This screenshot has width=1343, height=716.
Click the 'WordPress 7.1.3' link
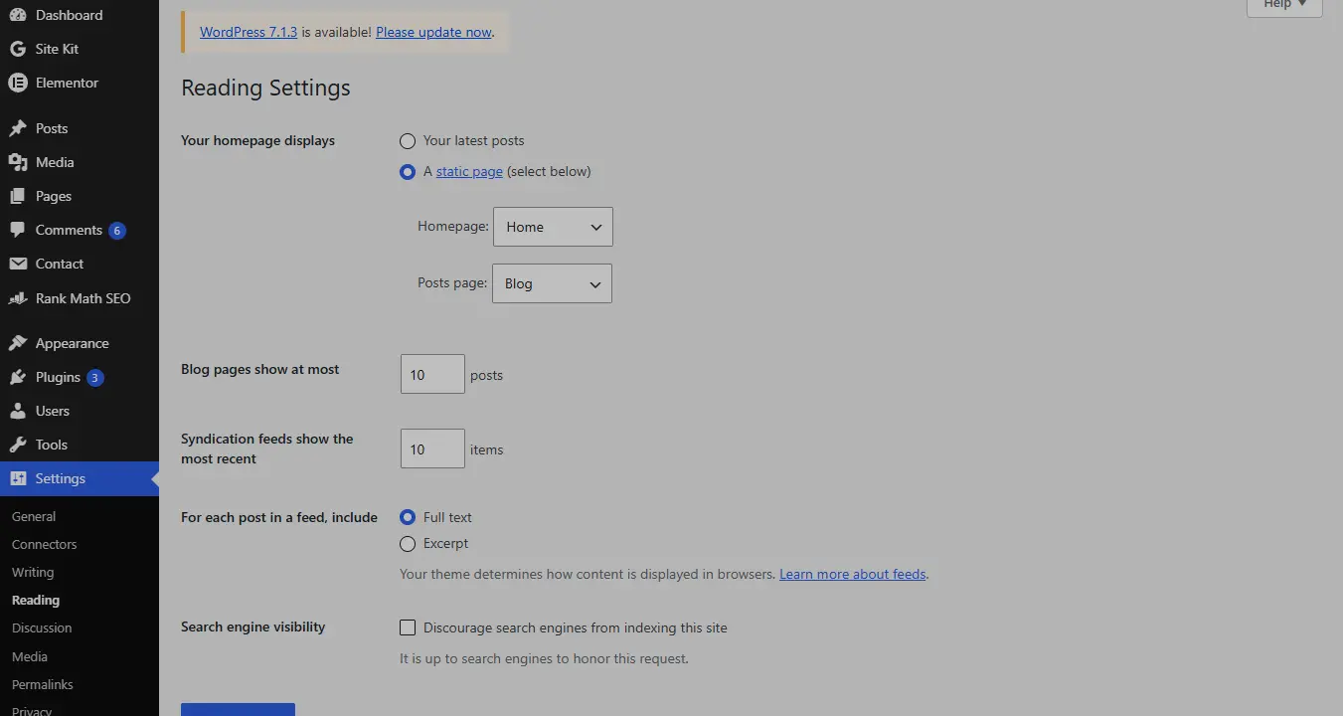(x=249, y=32)
